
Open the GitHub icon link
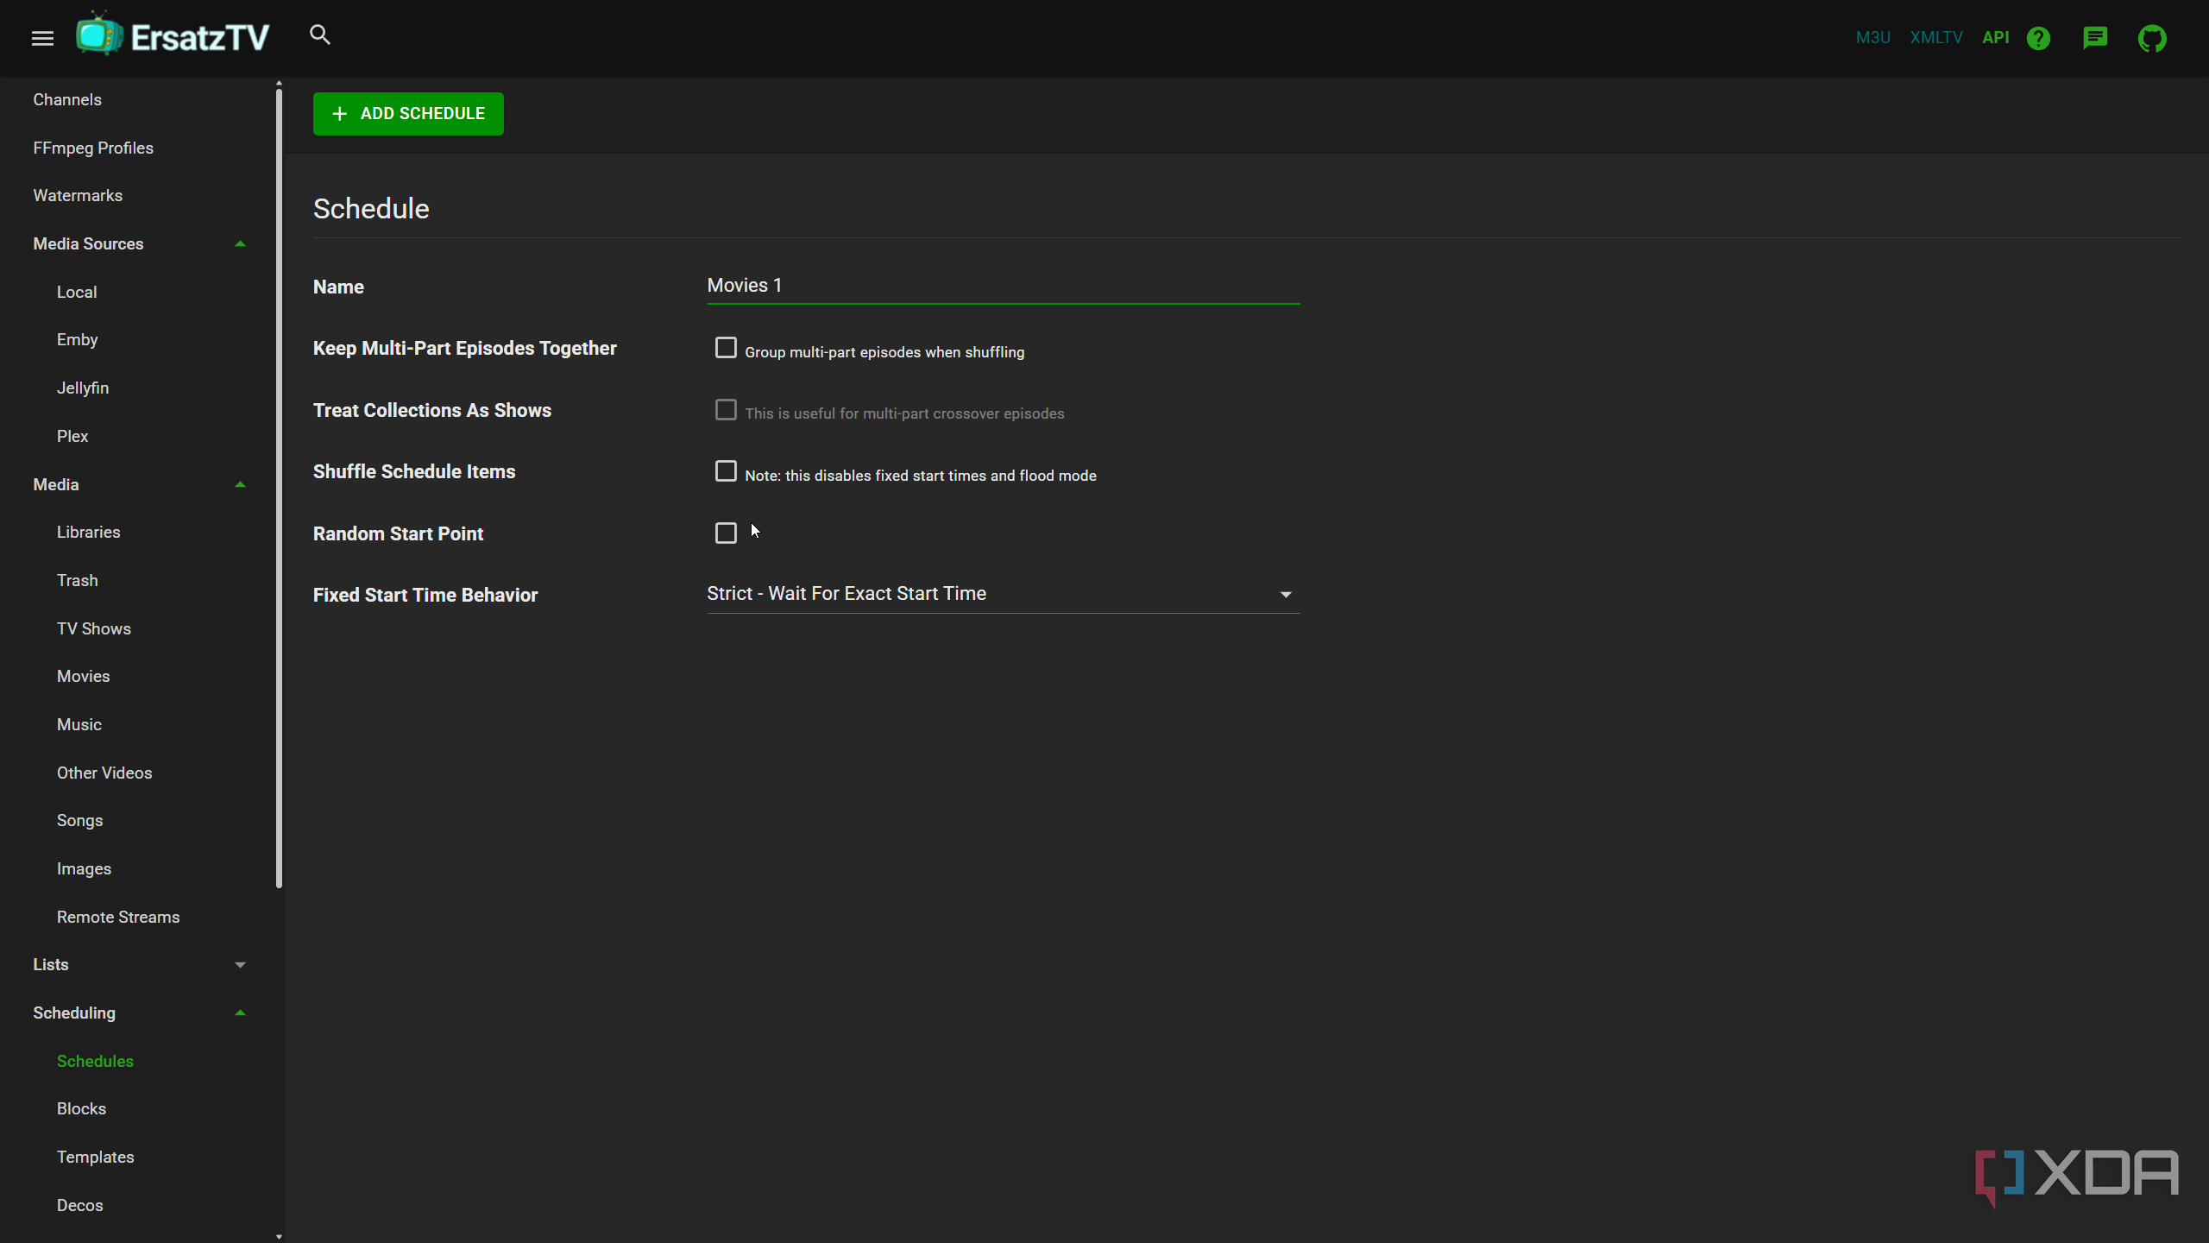click(2152, 38)
